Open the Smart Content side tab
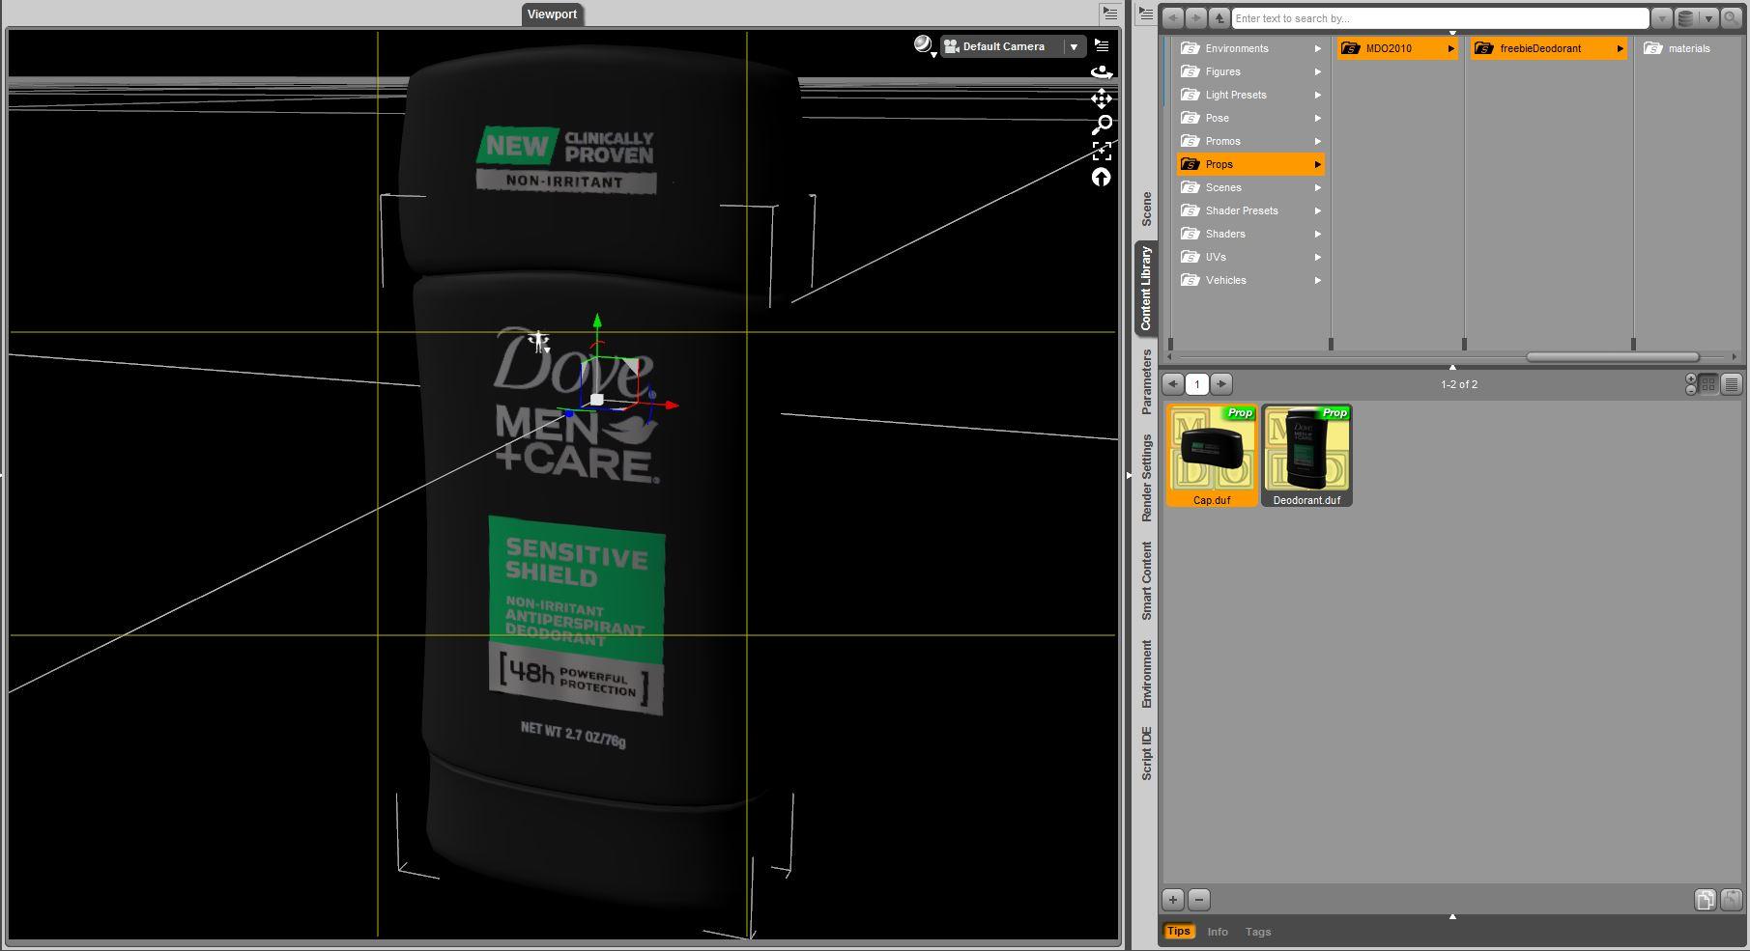This screenshot has height=951, width=1750. pyautogui.click(x=1147, y=580)
